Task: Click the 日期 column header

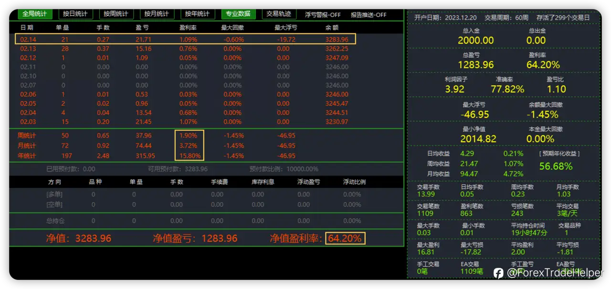Action: pyautogui.click(x=27, y=28)
